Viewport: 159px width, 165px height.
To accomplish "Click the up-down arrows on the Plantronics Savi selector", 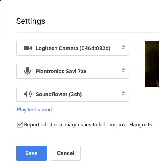I will click(x=123, y=70).
